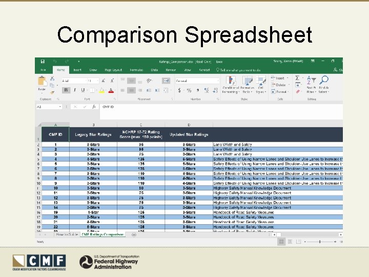This screenshot has width=369, height=277.
Task: Switch to Page Layout view icon
Action: [x=290, y=242]
